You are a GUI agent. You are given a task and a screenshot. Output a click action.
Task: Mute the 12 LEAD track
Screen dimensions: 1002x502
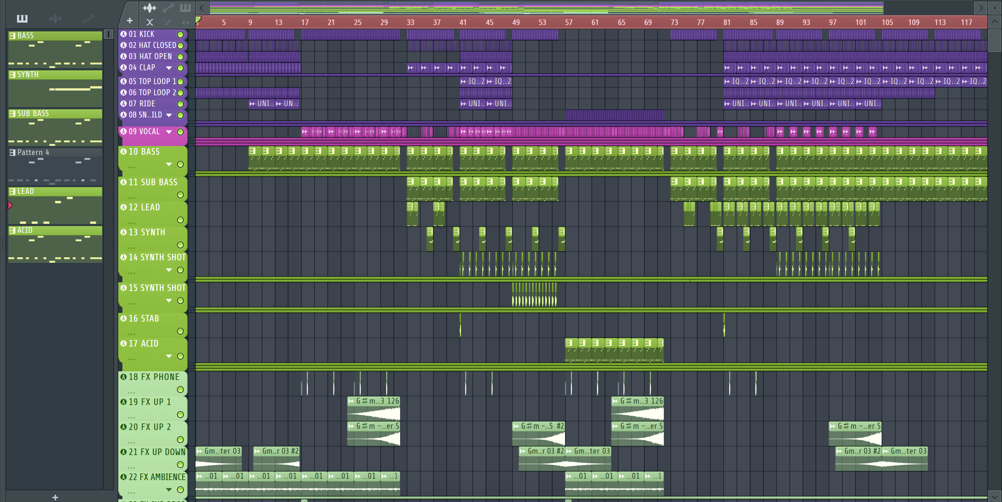pyautogui.click(x=181, y=220)
